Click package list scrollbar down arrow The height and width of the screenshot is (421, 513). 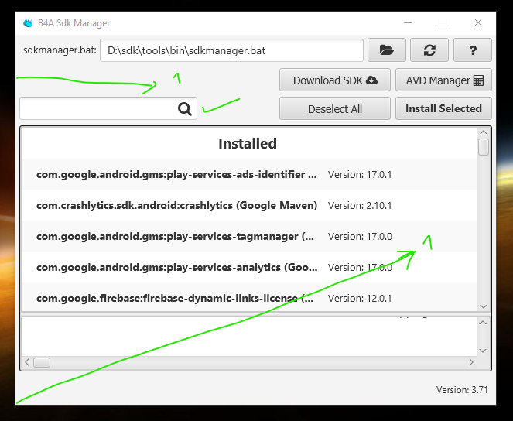[x=484, y=306]
